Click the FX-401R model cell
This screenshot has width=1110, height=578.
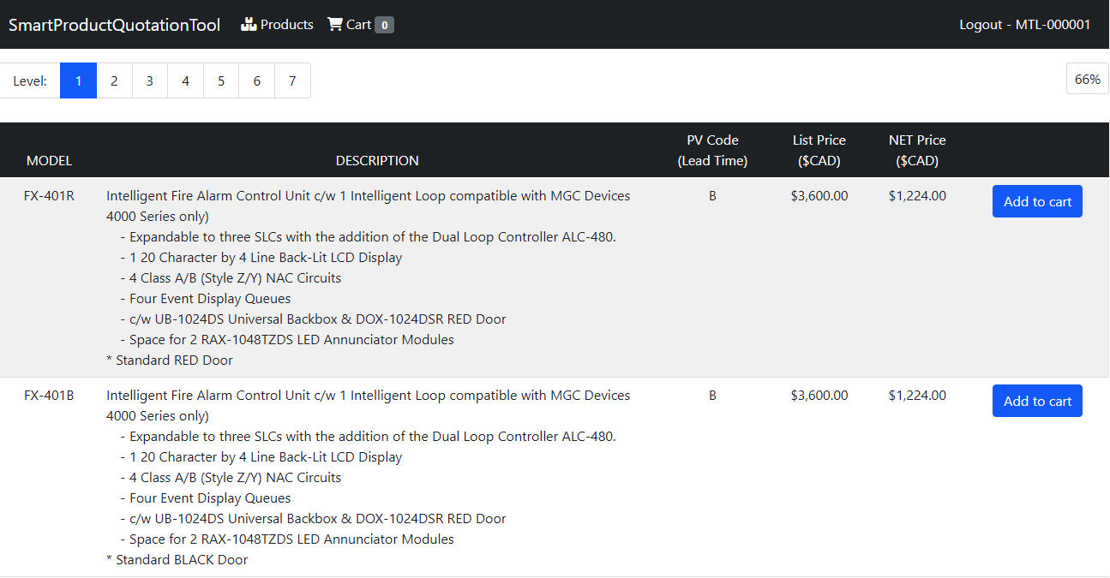tap(49, 195)
